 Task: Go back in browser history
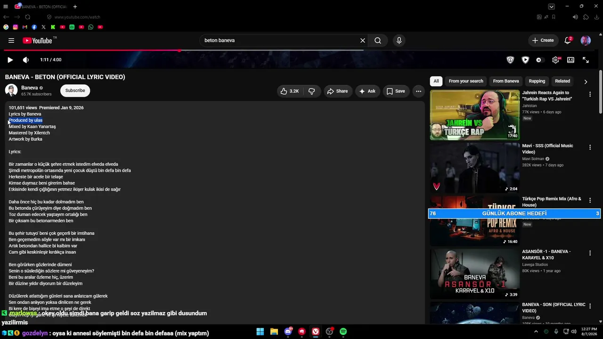tap(6, 17)
